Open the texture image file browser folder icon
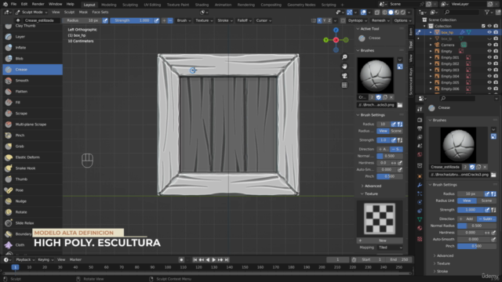This screenshot has width=502, height=282. (400, 105)
